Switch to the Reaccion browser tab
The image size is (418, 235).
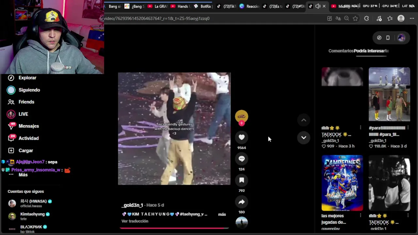250,6
